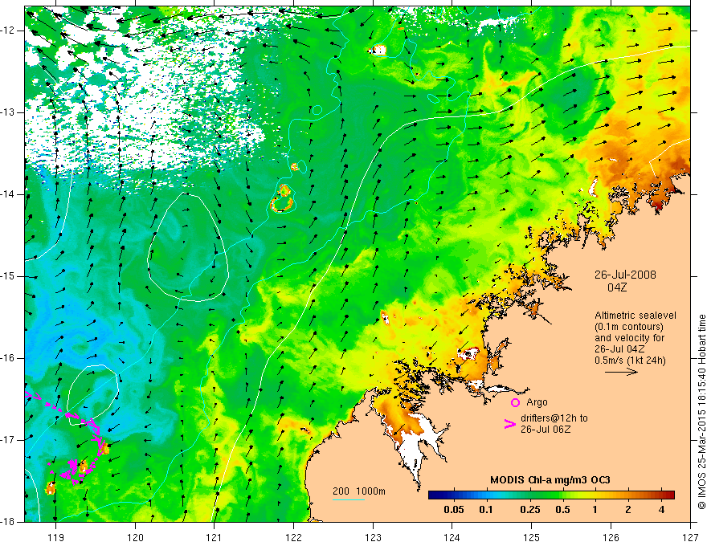Click the 0.05 color bar tick label
The width and height of the screenshot is (707, 546).
454,510
